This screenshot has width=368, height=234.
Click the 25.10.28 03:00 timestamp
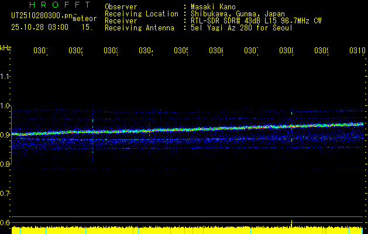[x=40, y=27]
